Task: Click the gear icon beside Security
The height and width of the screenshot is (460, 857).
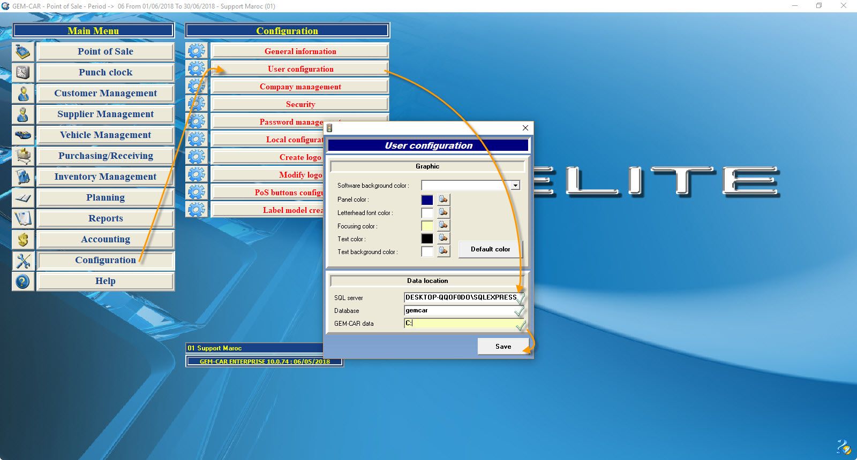Action: [197, 104]
